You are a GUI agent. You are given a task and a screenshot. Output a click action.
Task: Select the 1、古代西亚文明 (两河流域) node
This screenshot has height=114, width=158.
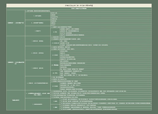[38, 41]
